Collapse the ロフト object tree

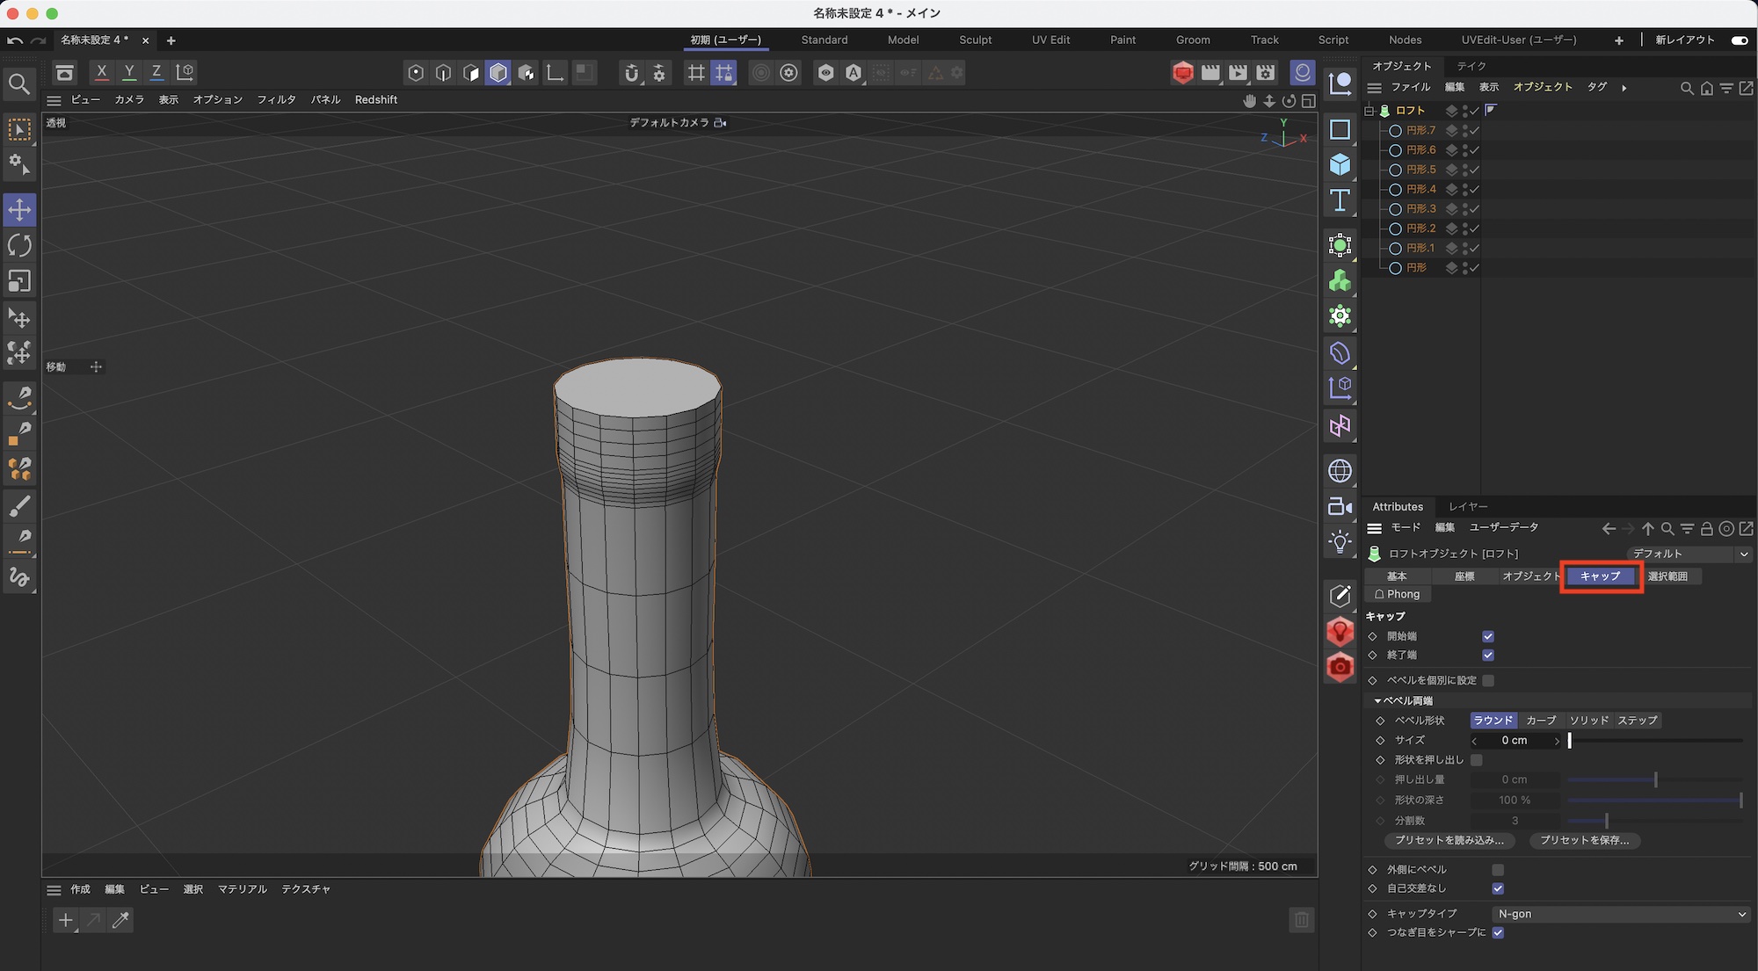[1369, 111]
